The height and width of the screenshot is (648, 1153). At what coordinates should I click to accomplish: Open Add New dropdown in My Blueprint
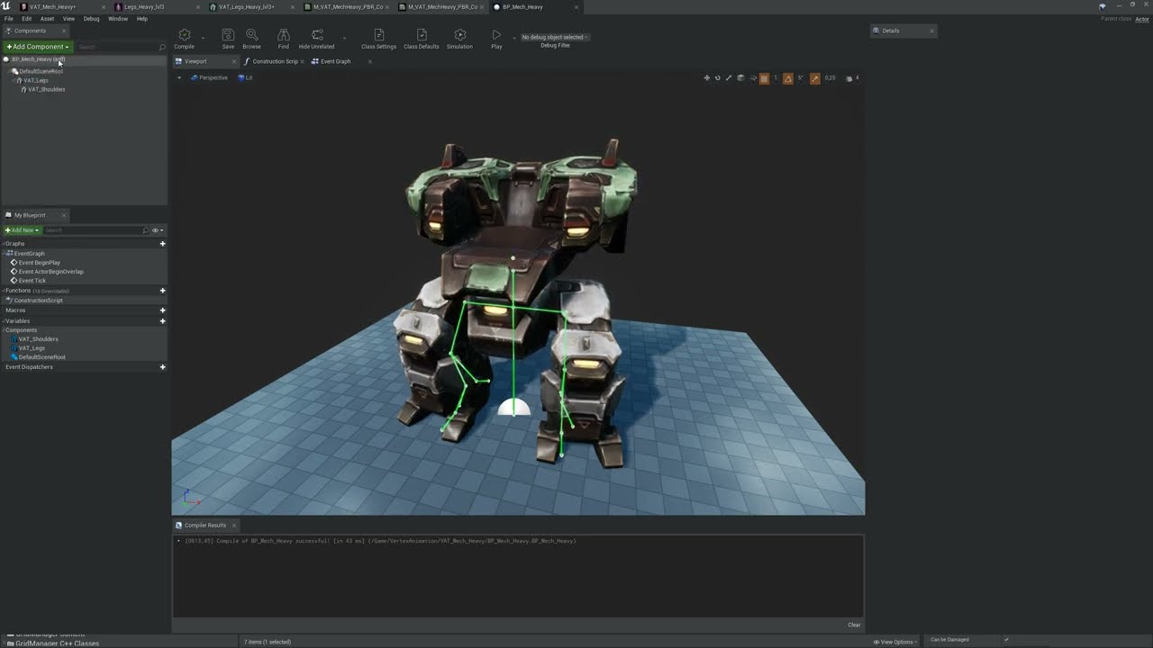tap(23, 230)
